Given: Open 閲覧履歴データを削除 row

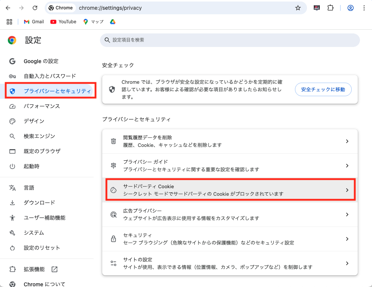Looking at the screenshot, I should [x=230, y=141].
